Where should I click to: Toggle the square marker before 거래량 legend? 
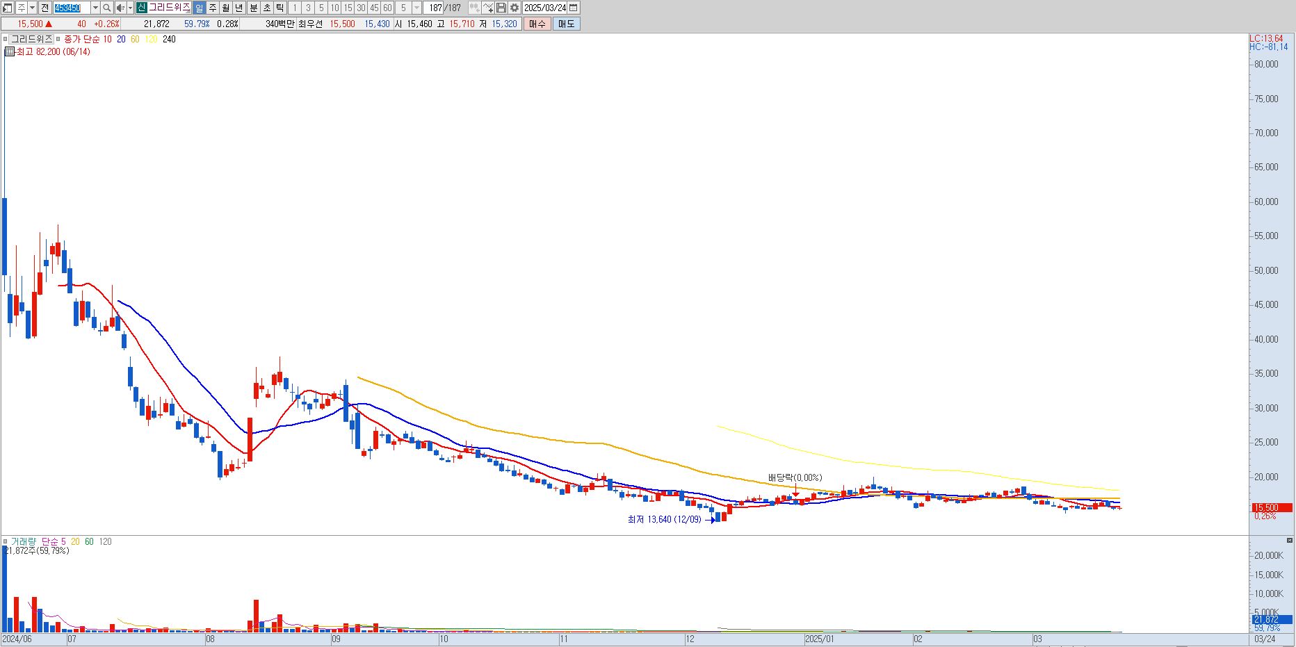[5, 541]
